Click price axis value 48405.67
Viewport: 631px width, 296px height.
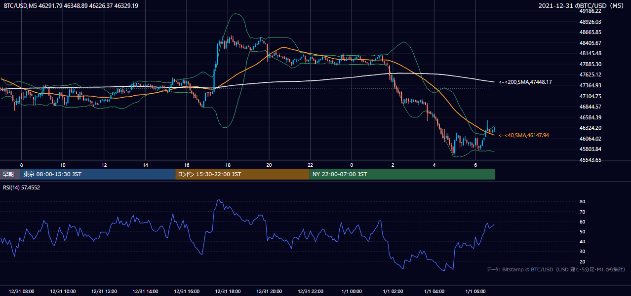click(x=591, y=43)
